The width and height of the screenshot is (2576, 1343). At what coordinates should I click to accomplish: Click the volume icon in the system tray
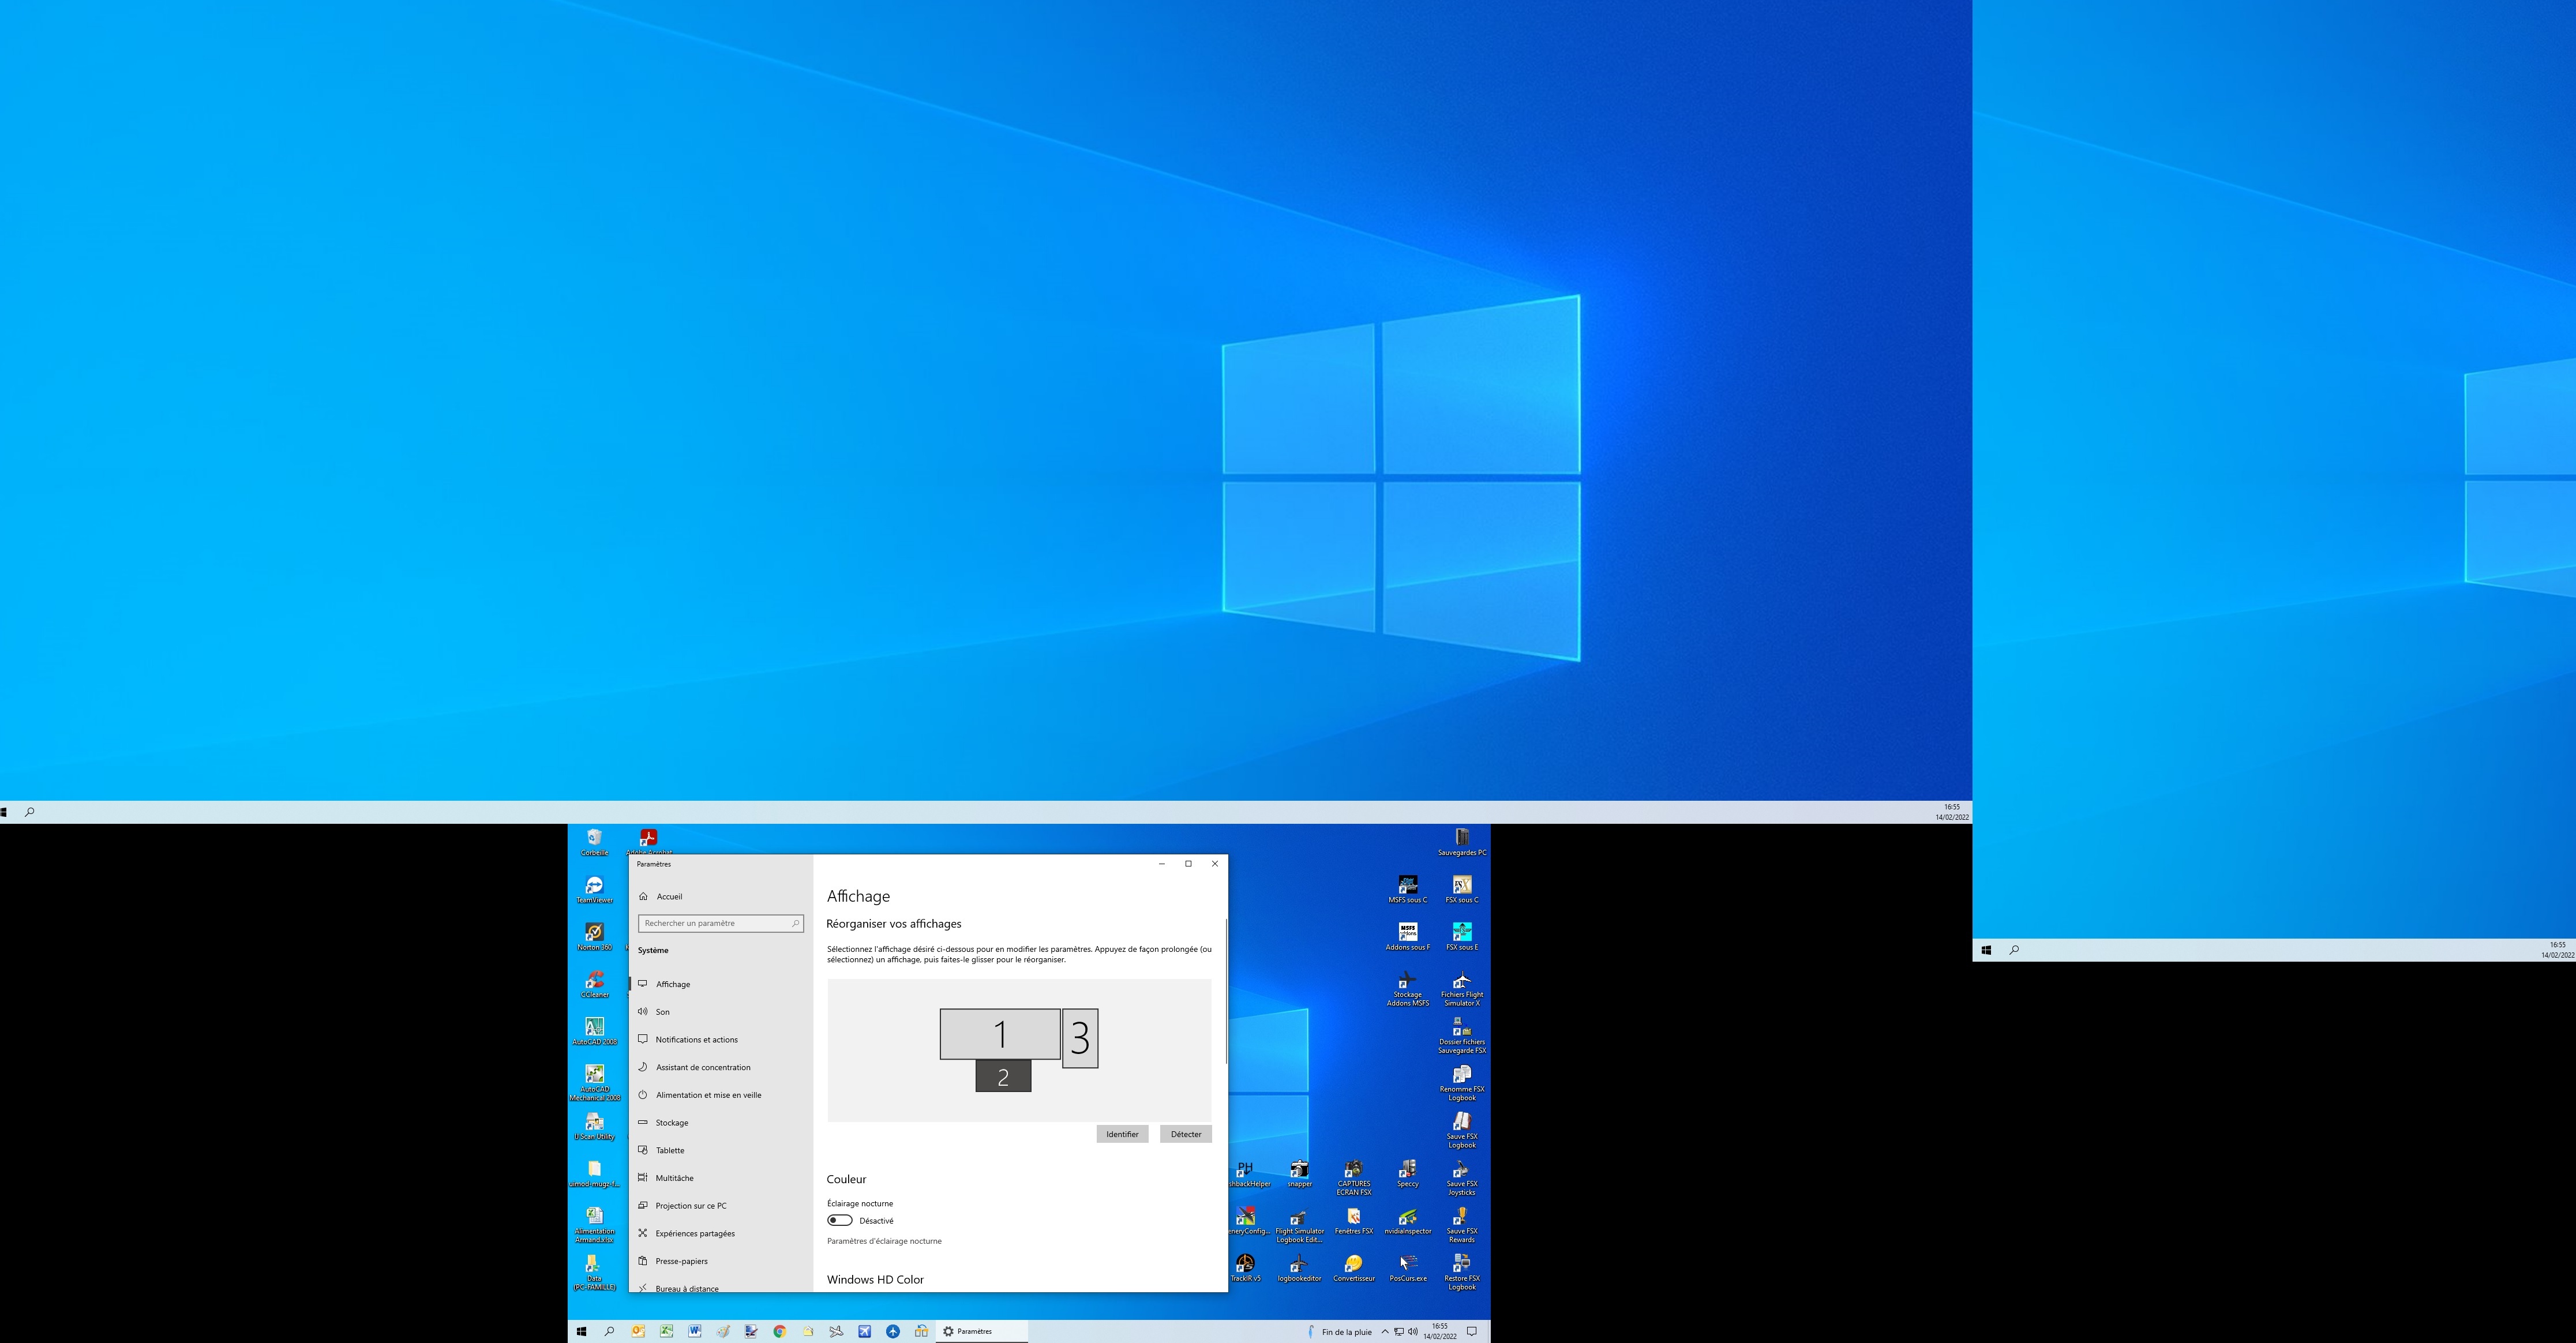pyautogui.click(x=1413, y=1331)
